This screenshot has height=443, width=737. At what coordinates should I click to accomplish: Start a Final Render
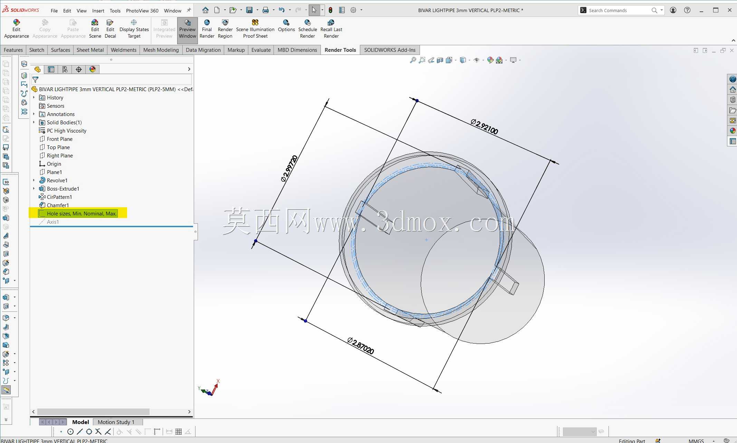[x=207, y=29]
